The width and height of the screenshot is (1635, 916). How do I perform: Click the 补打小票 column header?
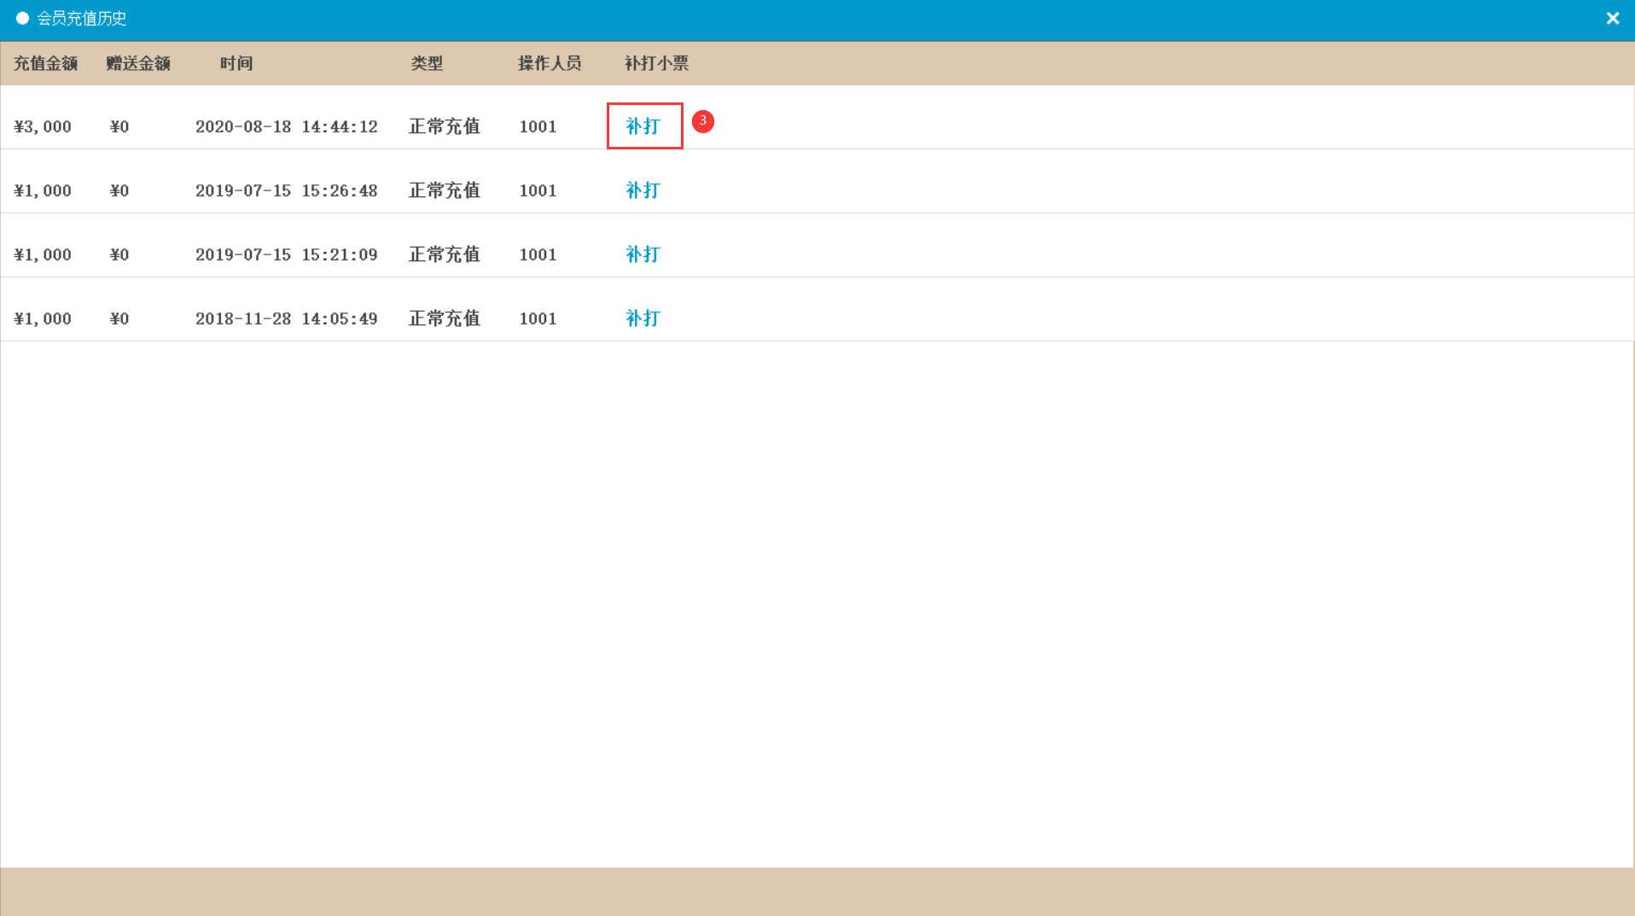(x=656, y=64)
